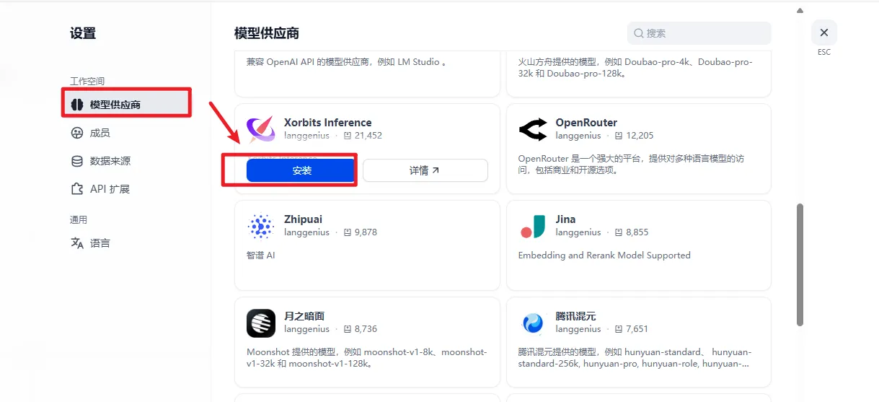
Task: Click the download count icon next to 8,855
Action: 619,232
